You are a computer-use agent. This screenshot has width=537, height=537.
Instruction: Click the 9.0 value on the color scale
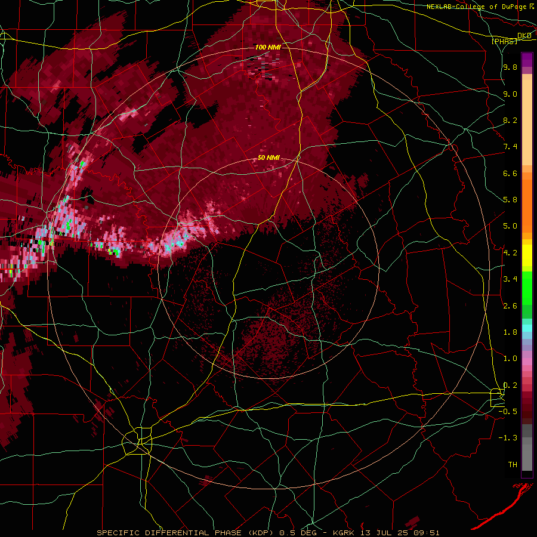coord(510,94)
